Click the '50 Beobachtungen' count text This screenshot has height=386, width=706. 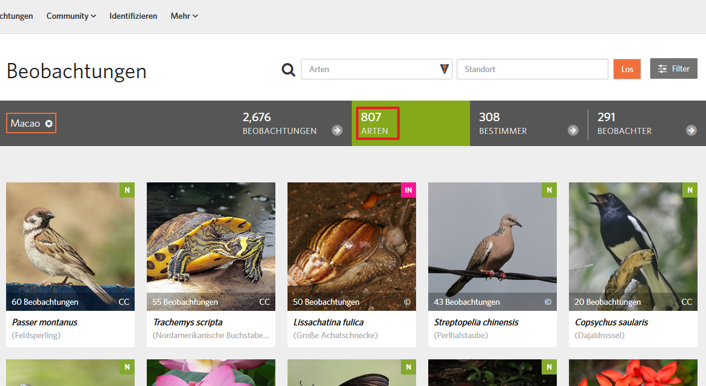(x=326, y=302)
